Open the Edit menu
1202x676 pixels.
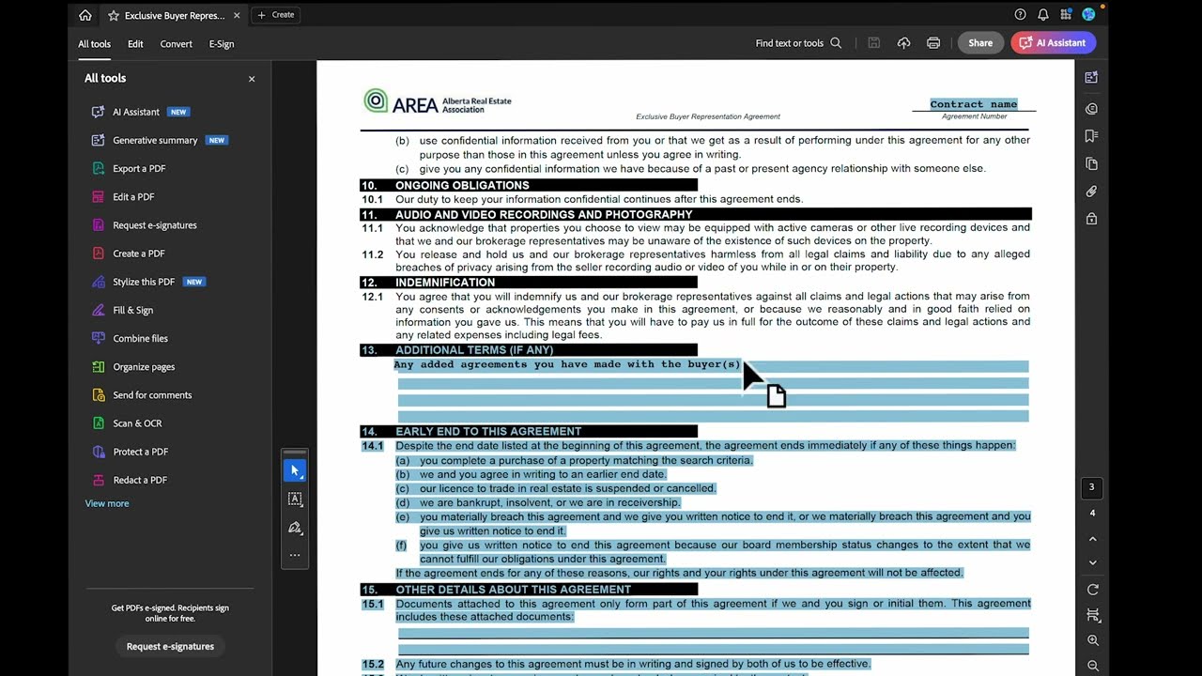click(x=135, y=44)
